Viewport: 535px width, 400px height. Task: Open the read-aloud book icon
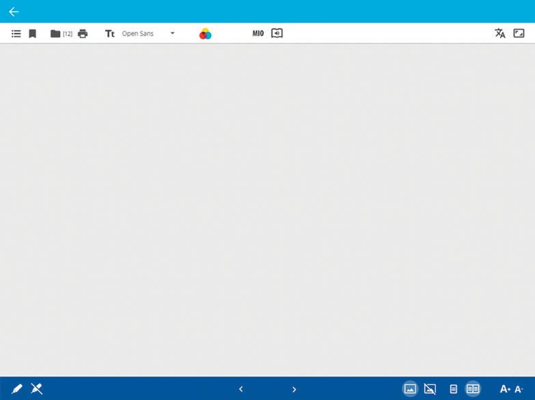click(x=277, y=33)
